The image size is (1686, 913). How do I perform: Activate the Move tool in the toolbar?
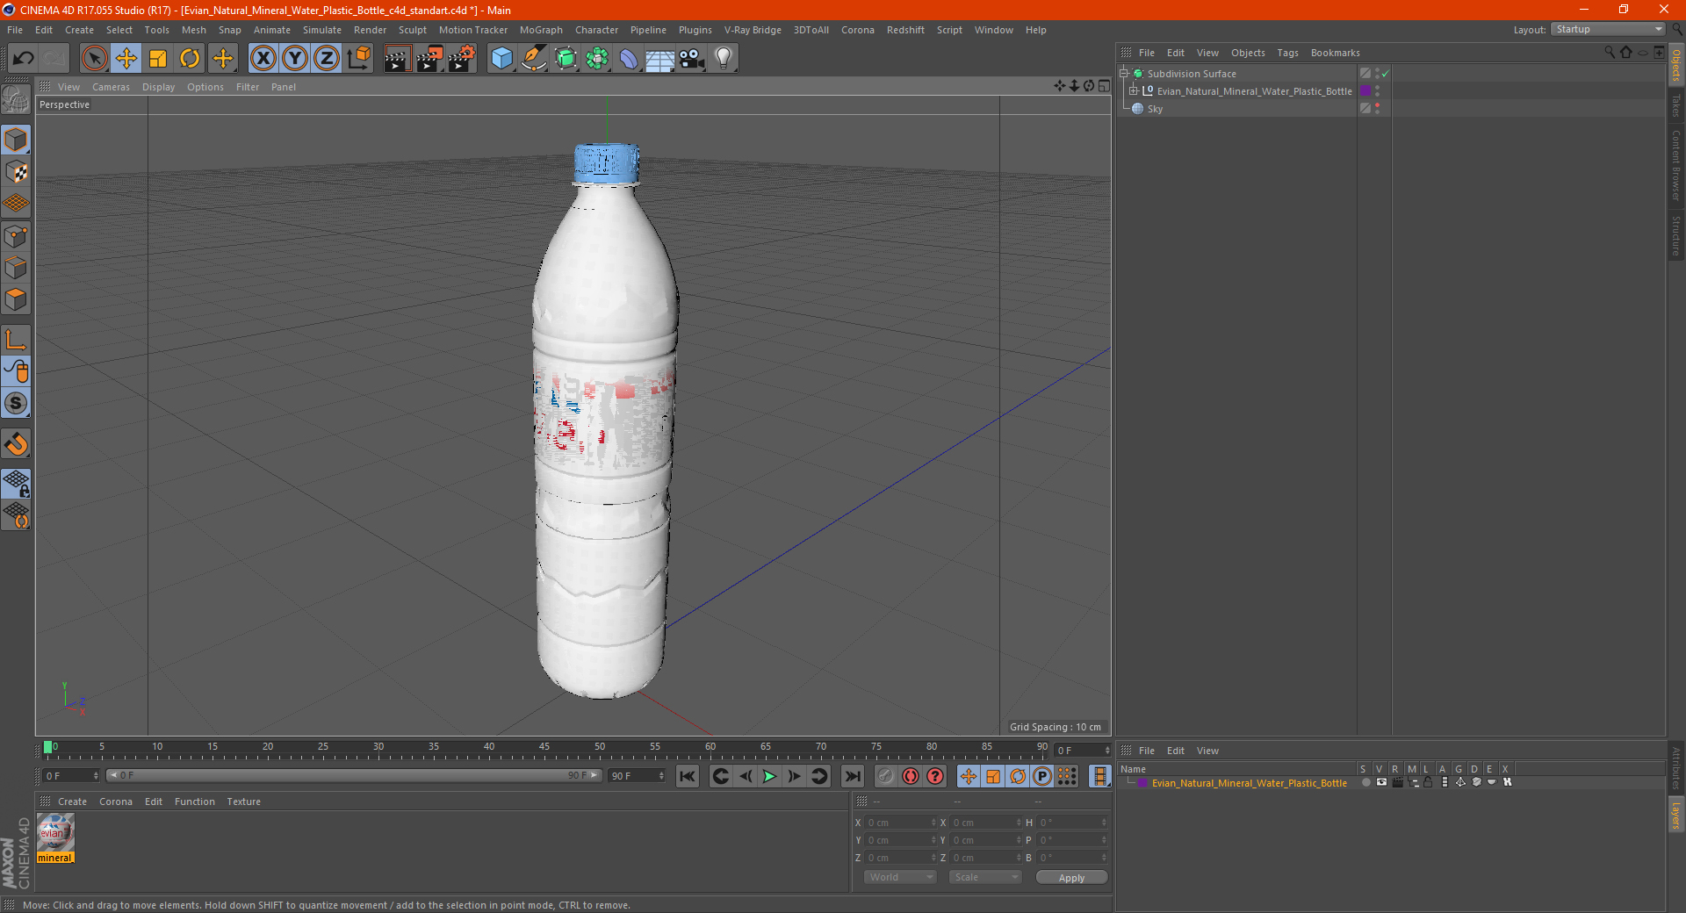(x=126, y=59)
